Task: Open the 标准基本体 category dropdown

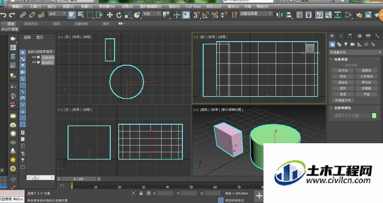Action: click(355, 52)
